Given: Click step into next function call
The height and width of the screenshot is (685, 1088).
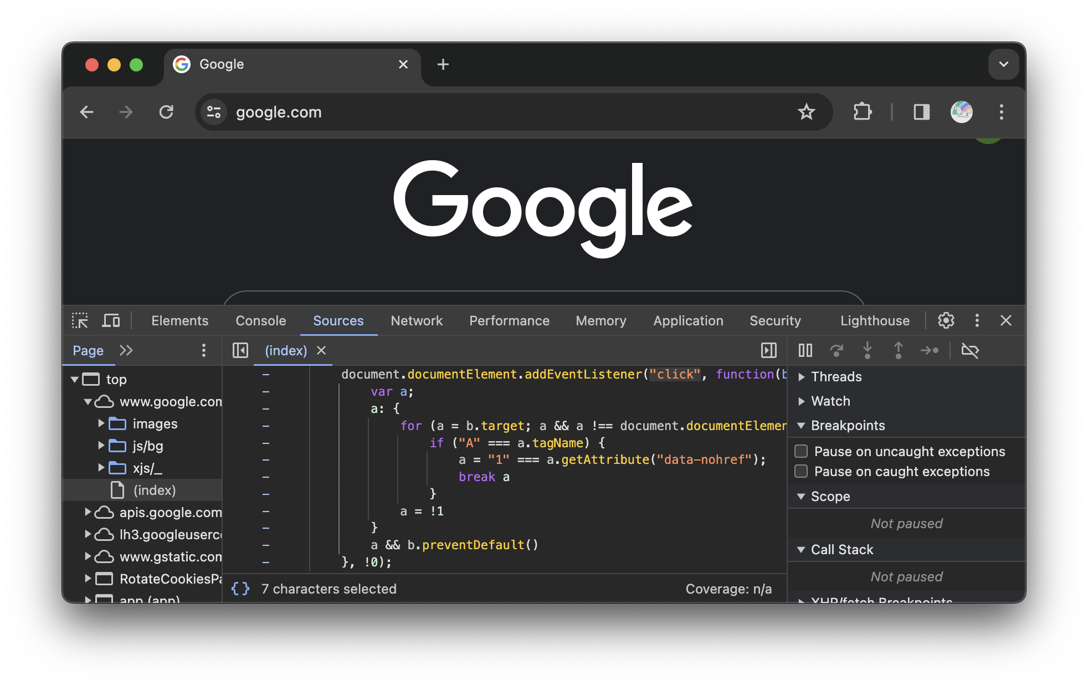Looking at the screenshot, I should 868,350.
